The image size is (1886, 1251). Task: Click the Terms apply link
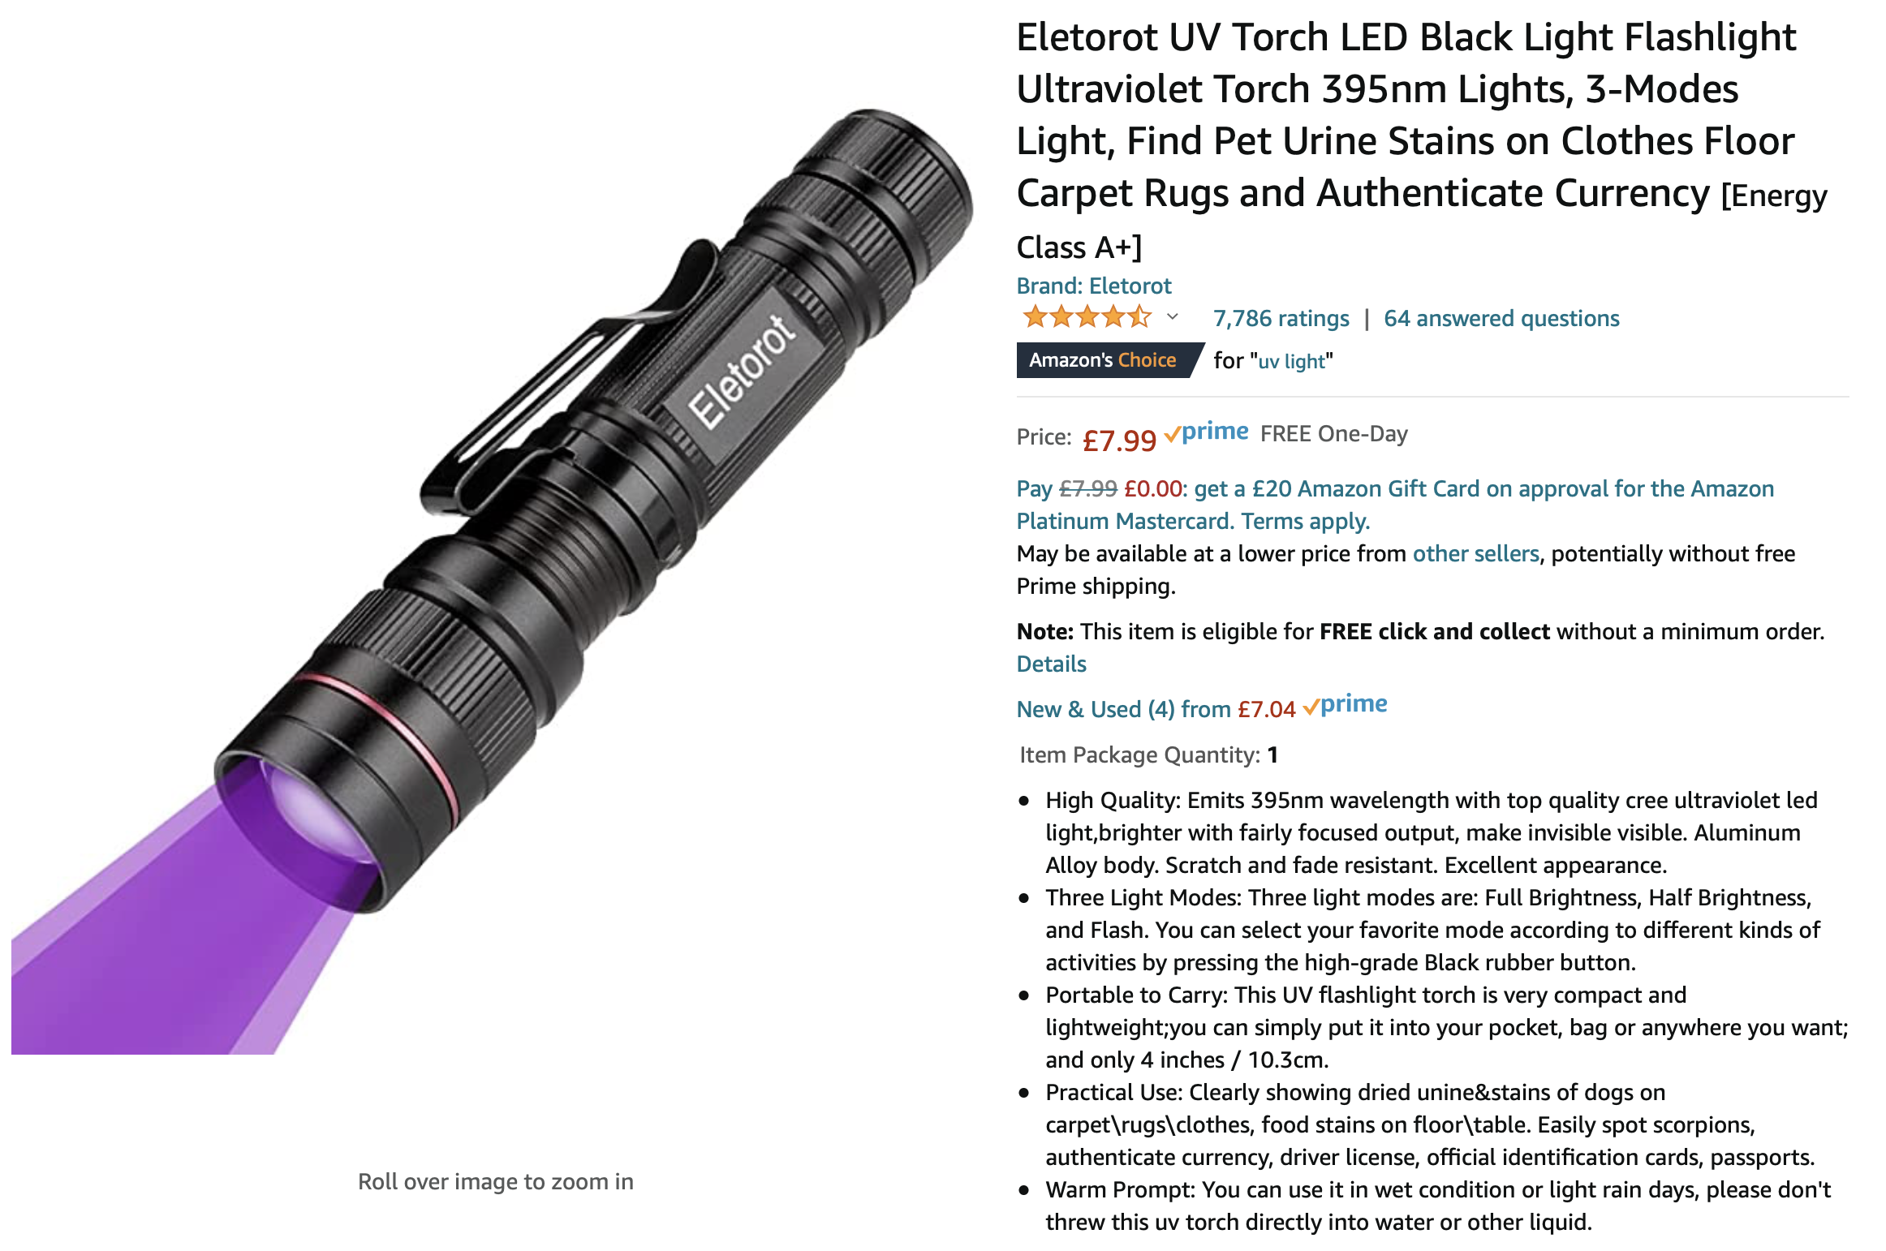(x=1305, y=521)
